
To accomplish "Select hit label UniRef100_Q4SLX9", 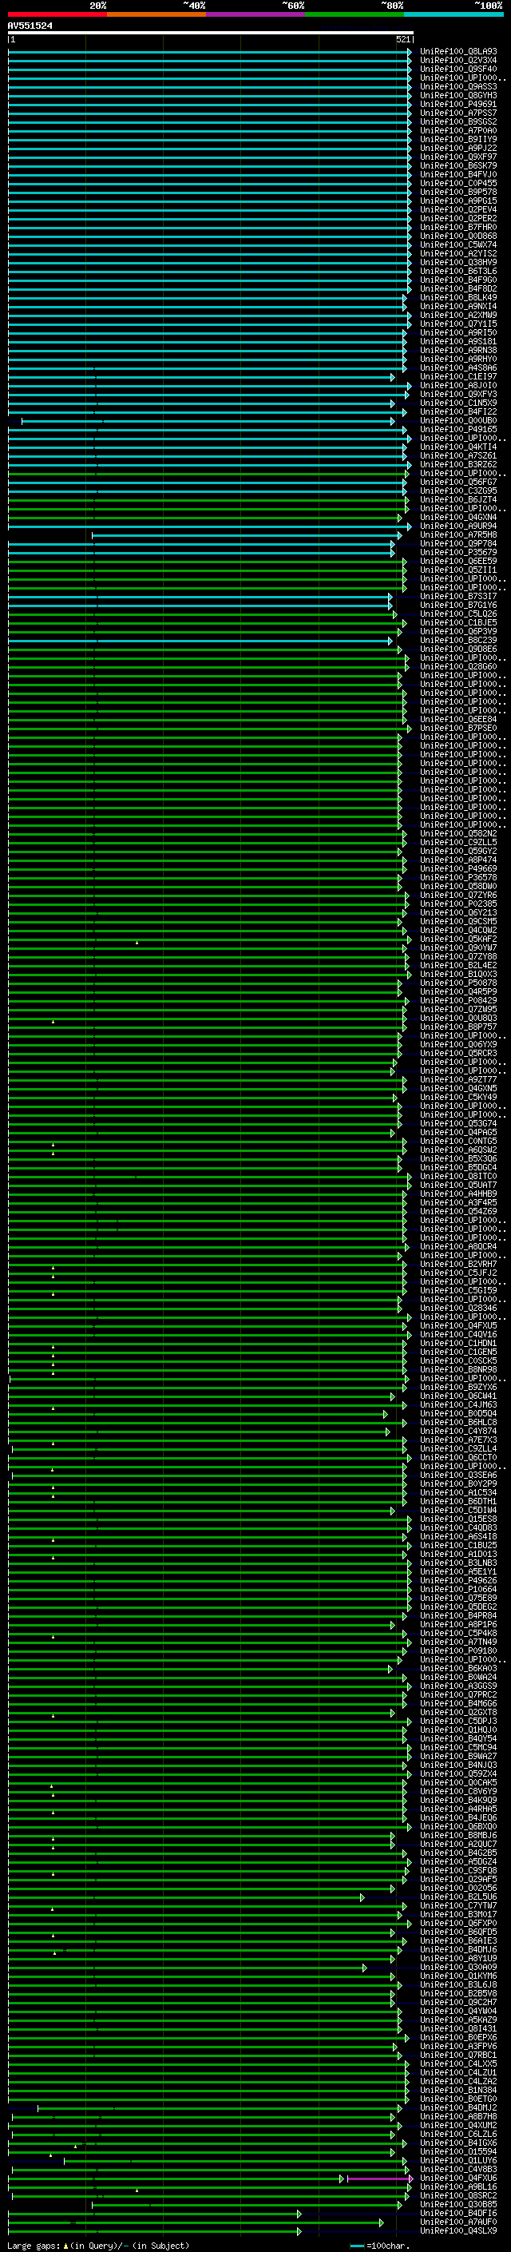I will point(458,2232).
